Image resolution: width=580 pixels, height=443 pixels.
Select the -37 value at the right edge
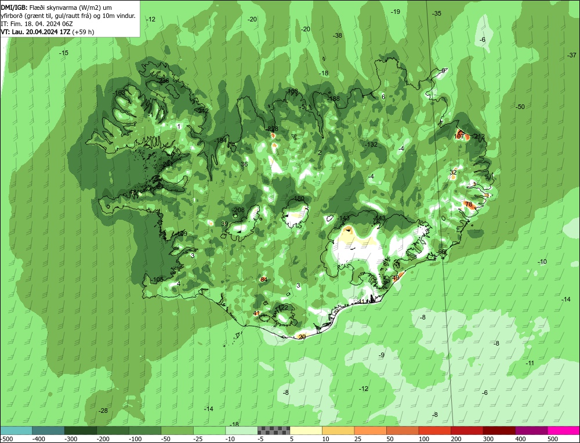pos(572,55)
